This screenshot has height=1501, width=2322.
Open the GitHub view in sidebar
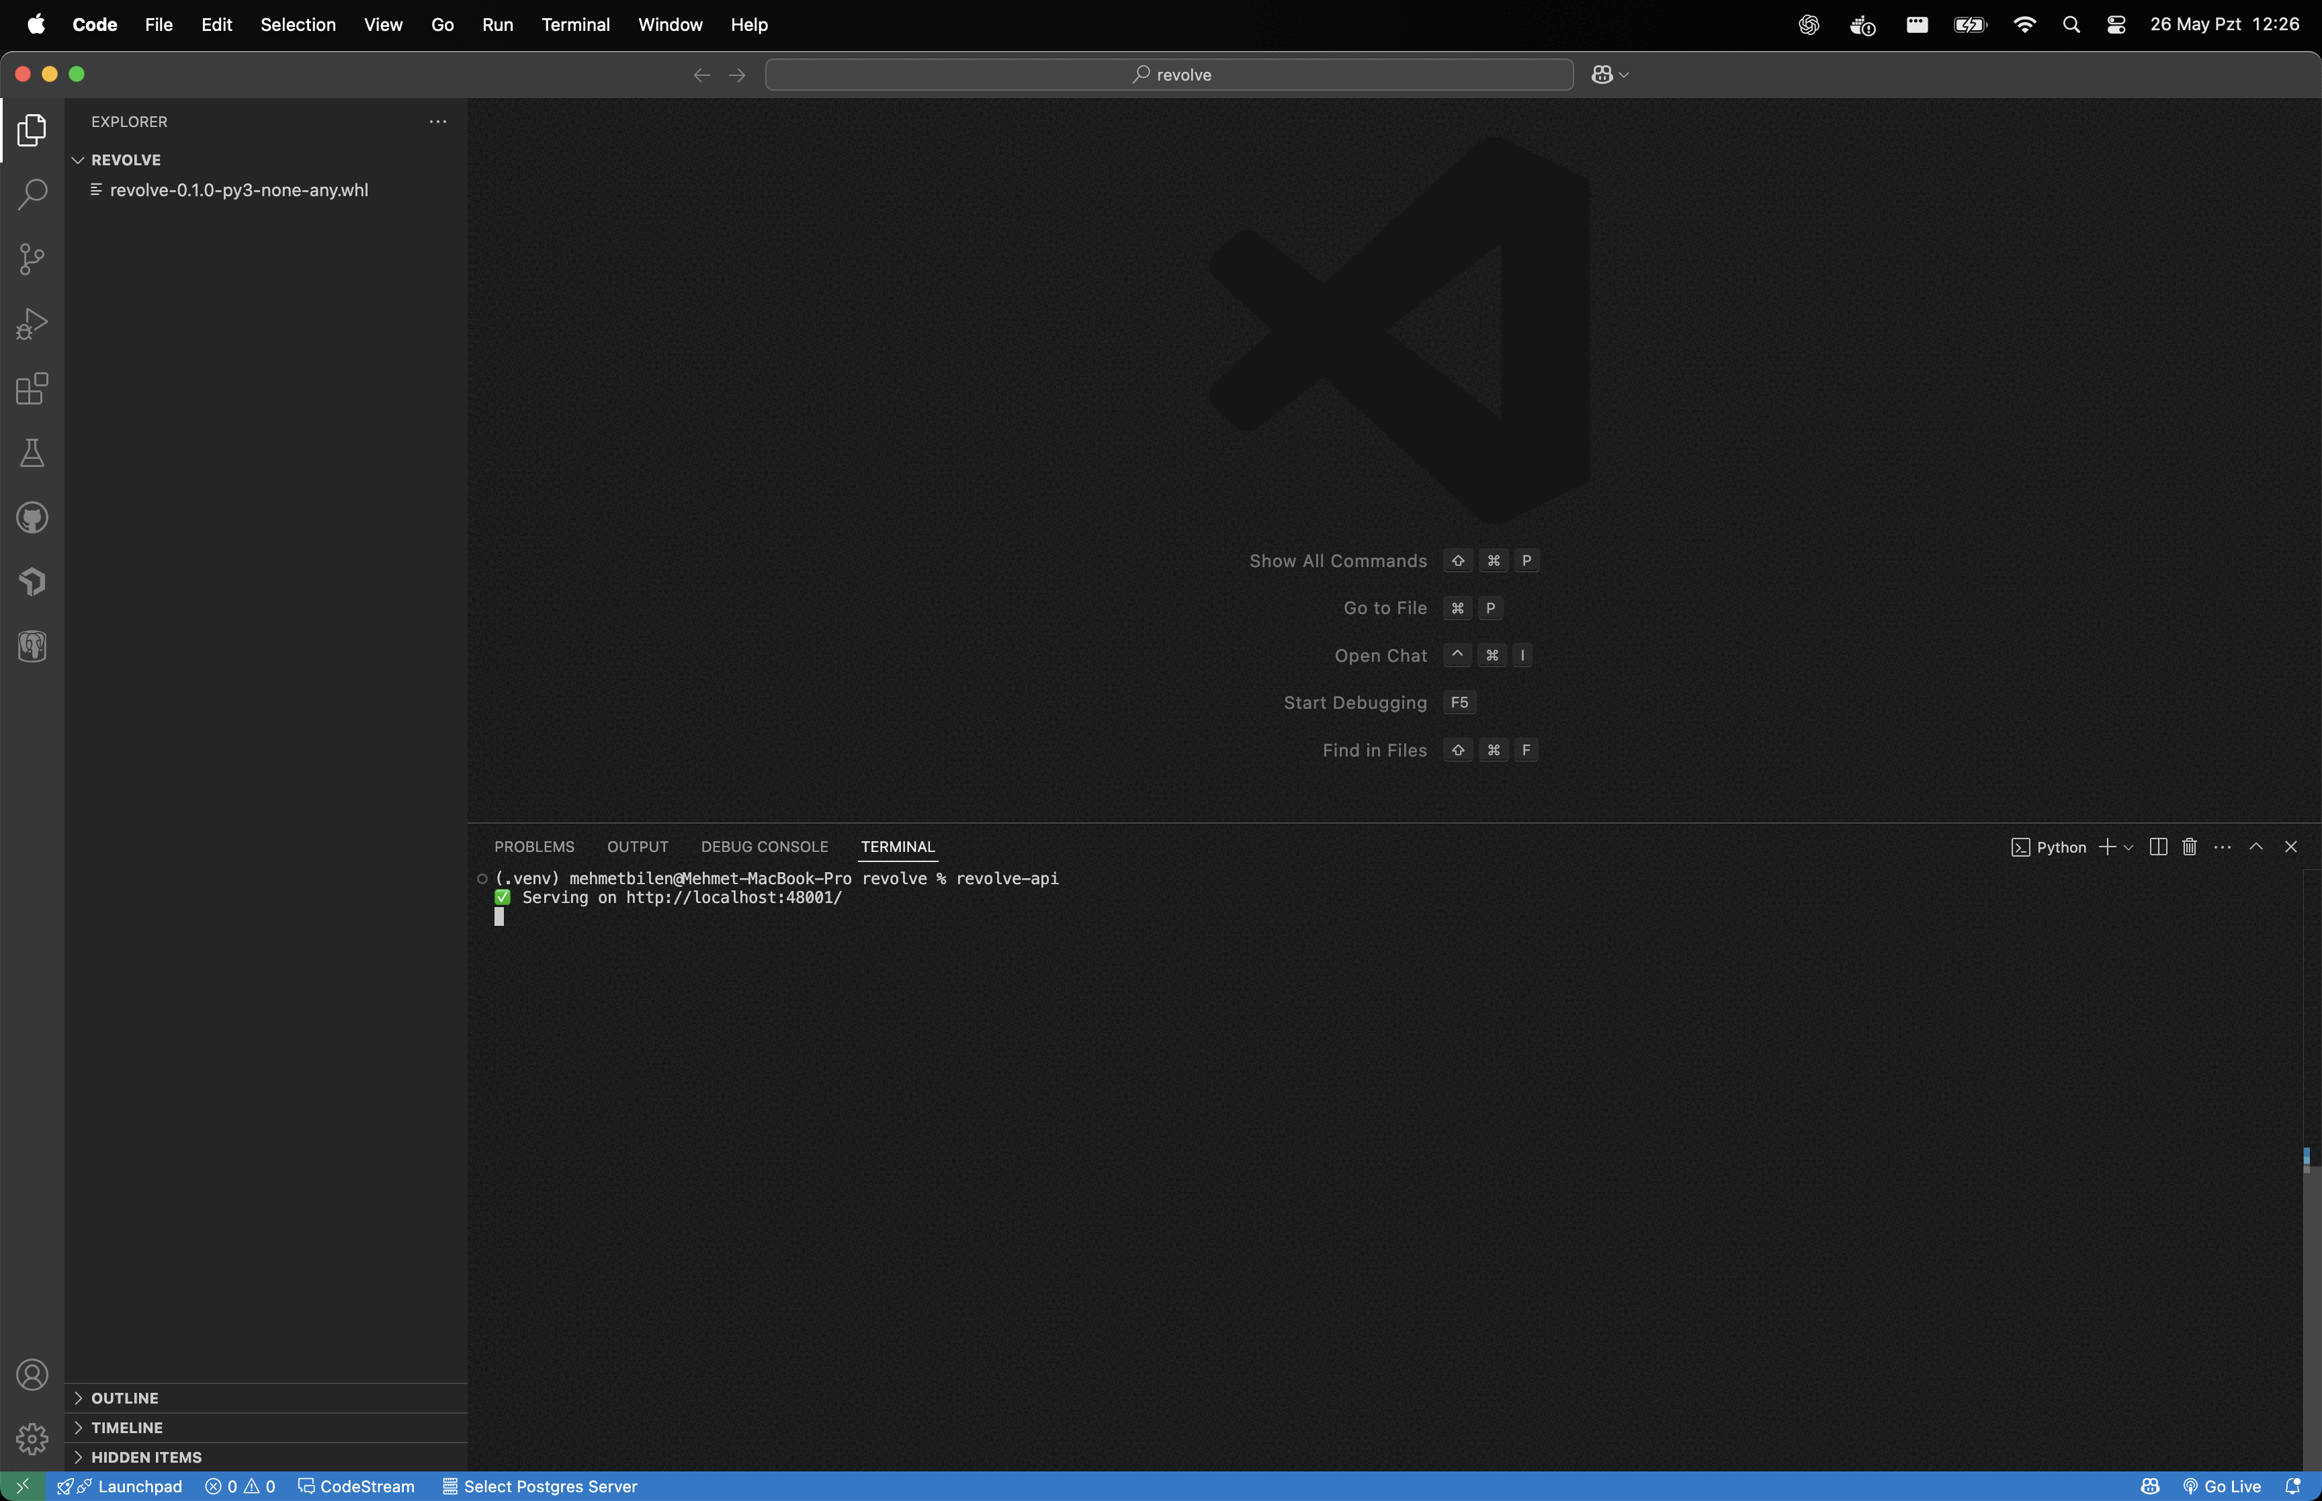32,517
